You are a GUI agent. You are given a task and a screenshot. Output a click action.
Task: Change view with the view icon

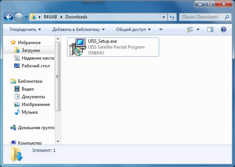pos(190,29)
